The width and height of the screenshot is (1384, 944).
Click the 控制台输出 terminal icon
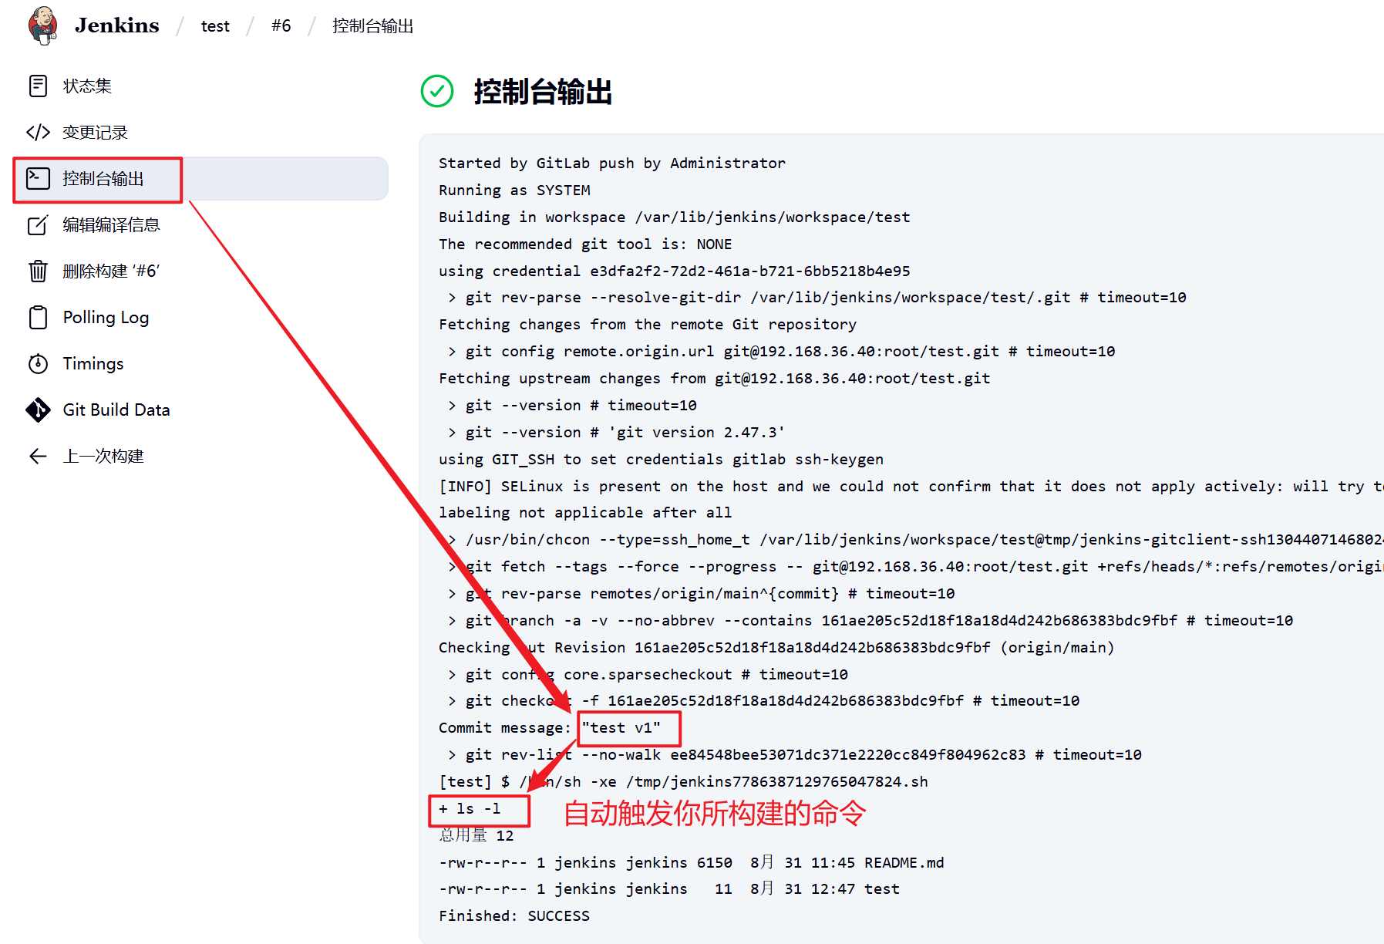tap(38, 178)
